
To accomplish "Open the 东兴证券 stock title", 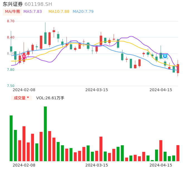I will (x=13, y=4).
